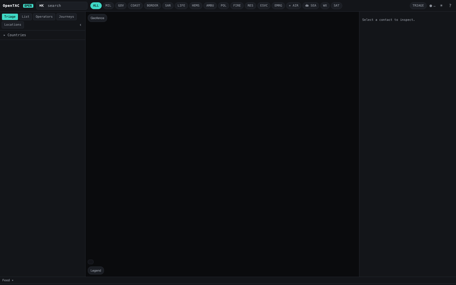
Task: Toggle the POL filter chip
Action: [x=223, y=6]
